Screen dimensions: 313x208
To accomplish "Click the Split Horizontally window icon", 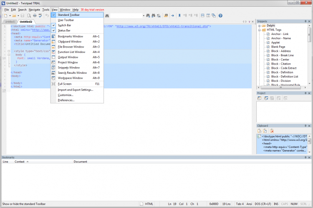I will pos(202,15).
